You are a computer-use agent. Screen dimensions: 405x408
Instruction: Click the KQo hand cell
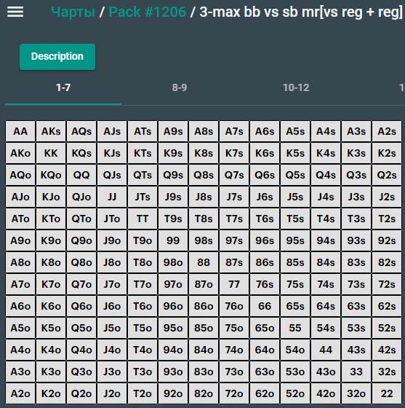pyautogui.click(x=51, y=175)
